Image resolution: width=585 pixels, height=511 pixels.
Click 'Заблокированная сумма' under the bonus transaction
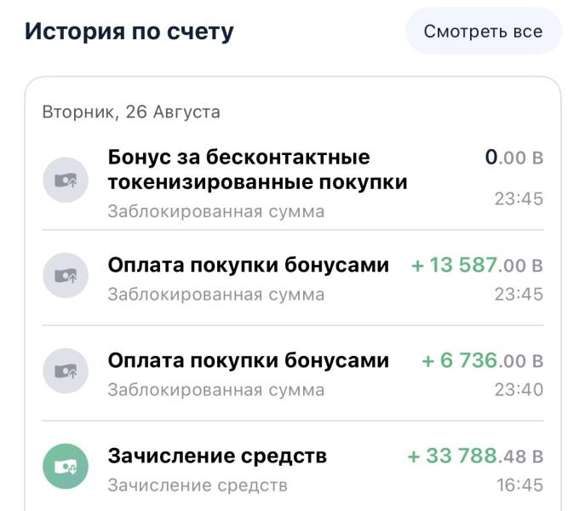[216, 212]
